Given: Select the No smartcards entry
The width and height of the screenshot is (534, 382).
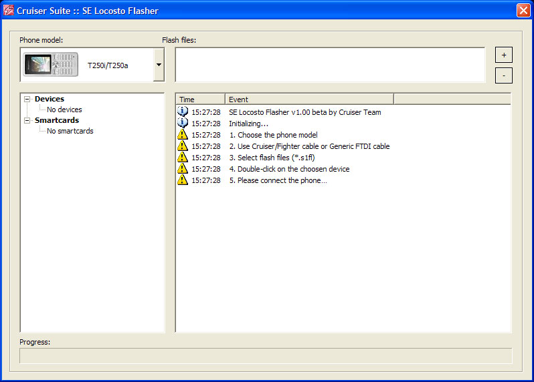Looking at the screenshot, I should (x=70, y=131).
